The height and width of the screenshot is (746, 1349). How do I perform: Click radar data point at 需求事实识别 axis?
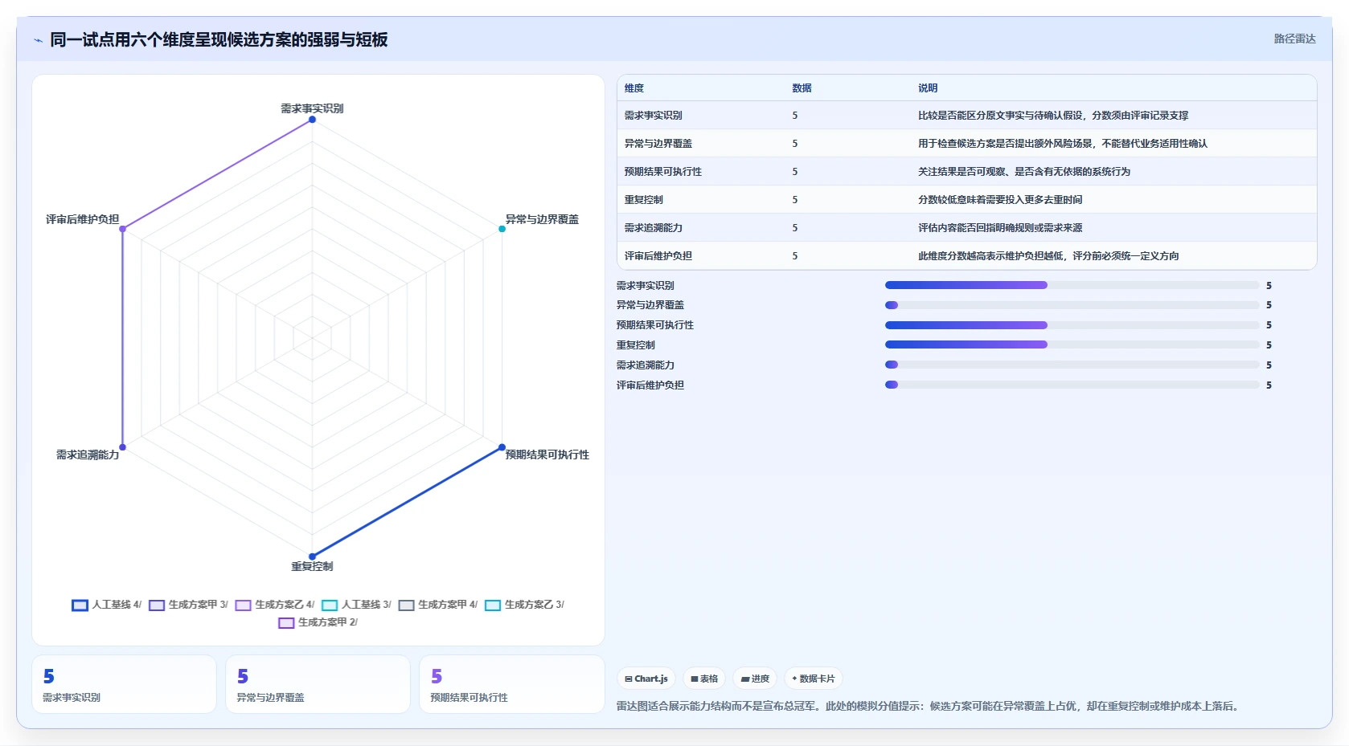pos(312,120)
